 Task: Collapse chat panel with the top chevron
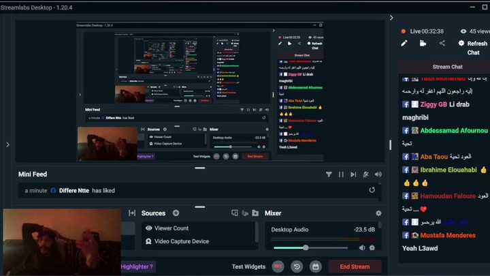click(391, 18)
